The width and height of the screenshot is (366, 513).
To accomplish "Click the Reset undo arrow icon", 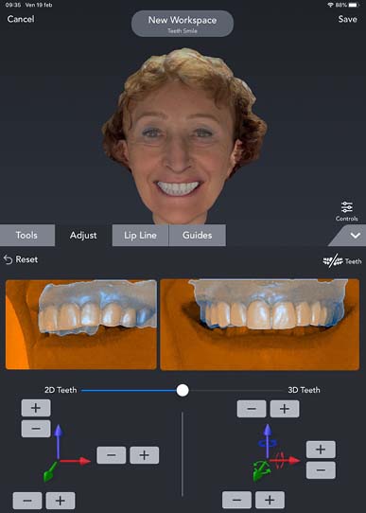I will click(8, 259).
